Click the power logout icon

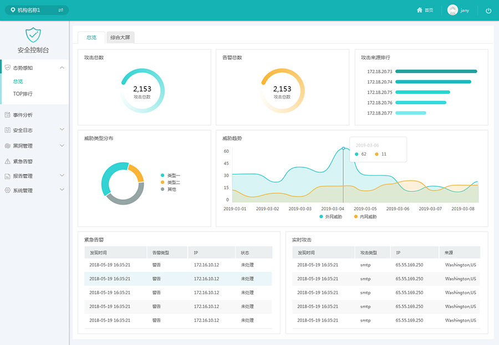pos(488,11)
